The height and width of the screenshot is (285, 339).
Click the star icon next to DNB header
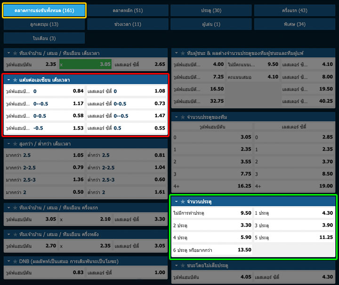(x=15, y=261)
